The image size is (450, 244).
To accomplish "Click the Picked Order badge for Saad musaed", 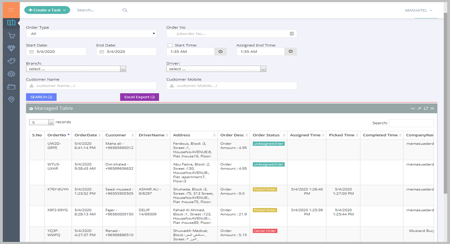I will click(265, 190).
